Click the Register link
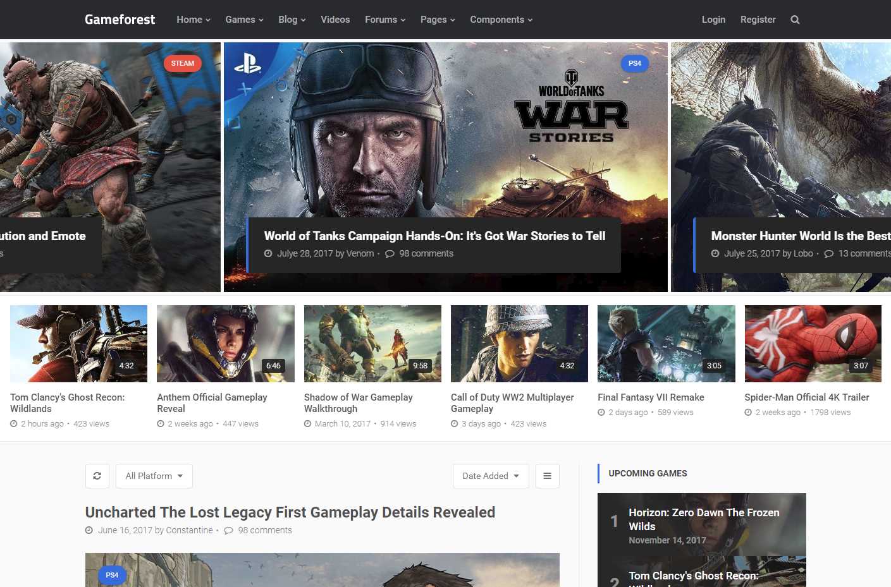This screenshot has width=891, height=587. pyautogui.click(x=758, y=20)
